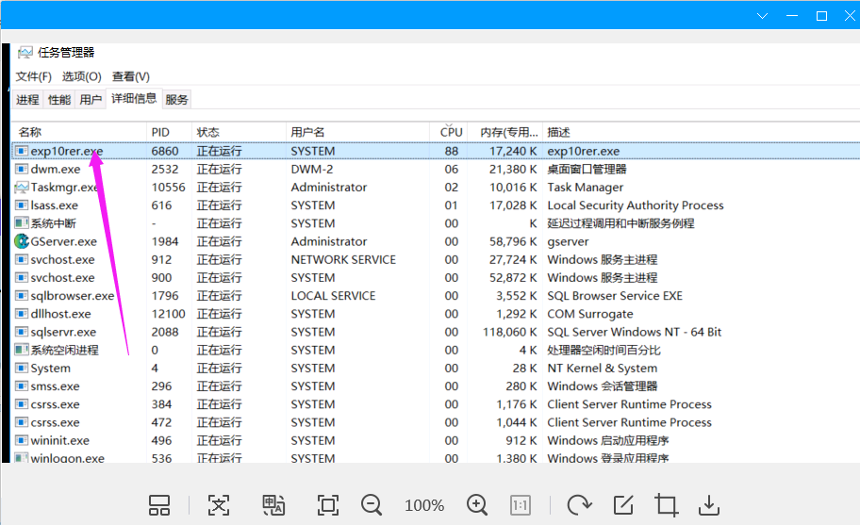Select the crop tool
The image size is (860, 525).
click(666, 504)
